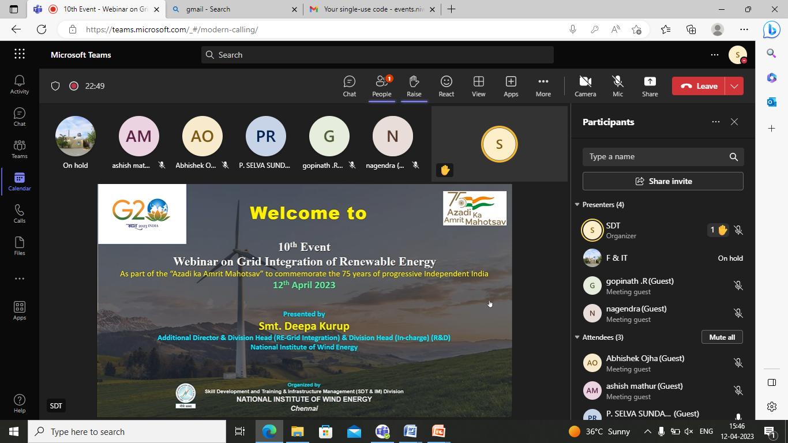Viewport: 788px width, 443px height.
Task: Open the More actions menu in toolbar
Action: (x=543, y=86)
